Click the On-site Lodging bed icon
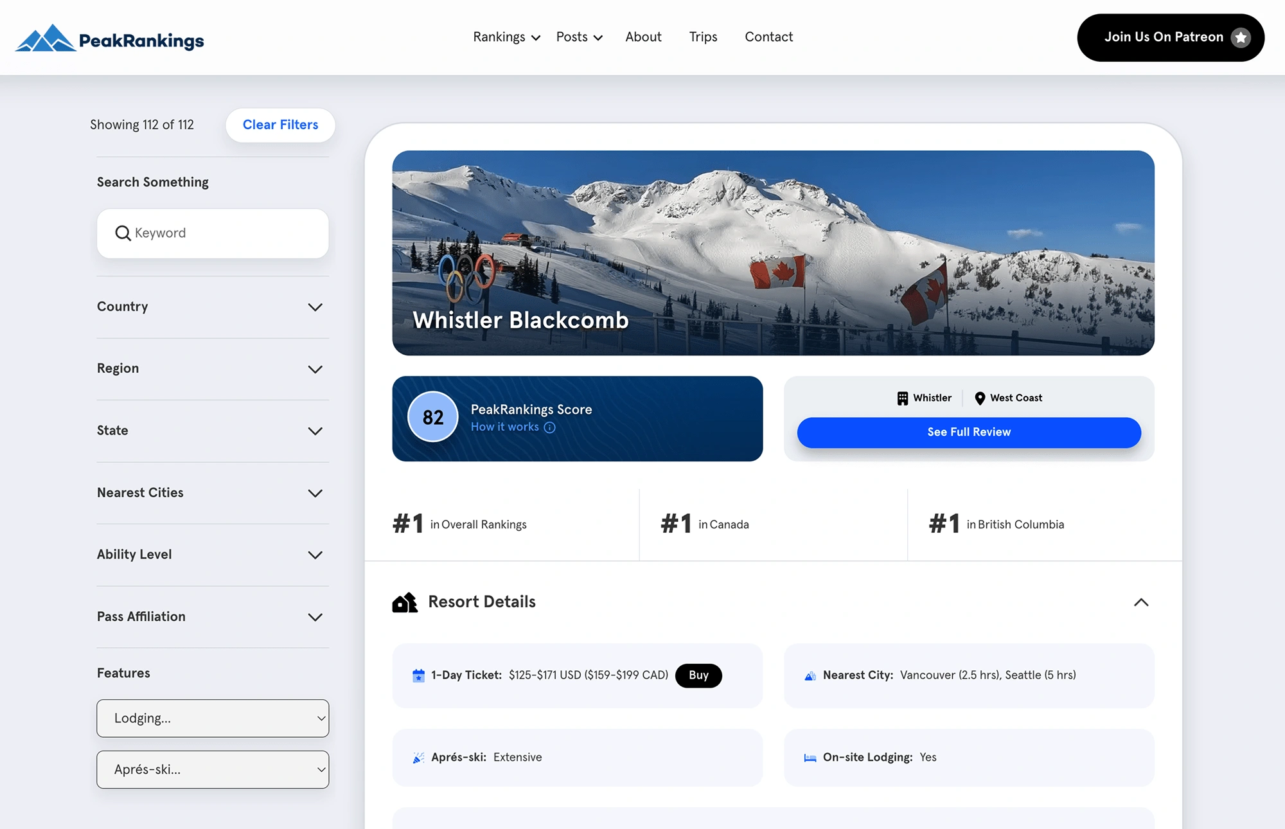 tap(810, 758)
